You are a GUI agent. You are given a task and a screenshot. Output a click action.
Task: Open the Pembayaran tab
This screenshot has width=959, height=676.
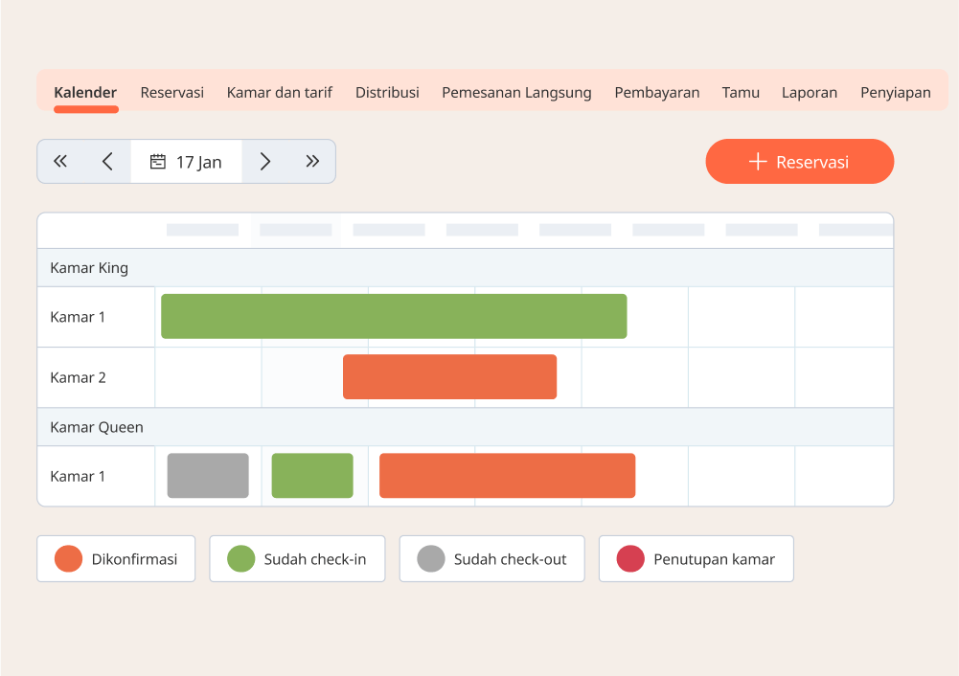[x=656, y=93]
